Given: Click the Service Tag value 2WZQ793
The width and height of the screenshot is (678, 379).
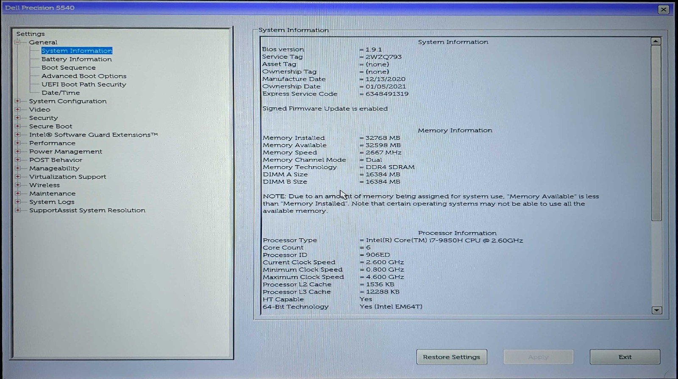Looking at the screenshot, I should (383, 57).
